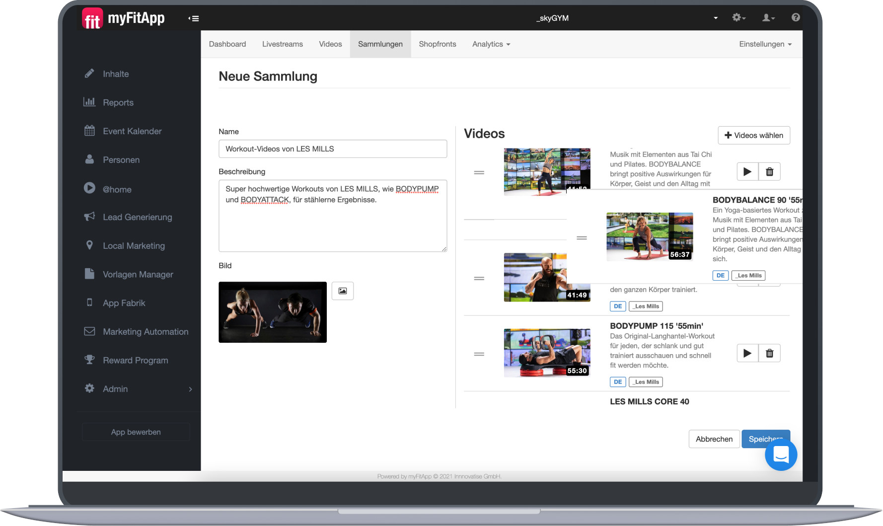Grab the drag handle of the 41:49 video row

point(479,279)
